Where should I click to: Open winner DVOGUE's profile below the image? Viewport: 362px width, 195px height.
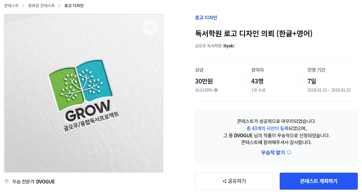click(45, 182)
